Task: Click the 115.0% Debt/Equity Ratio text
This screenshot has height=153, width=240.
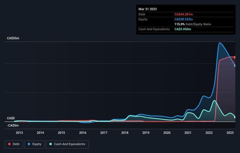Action: 193,24
